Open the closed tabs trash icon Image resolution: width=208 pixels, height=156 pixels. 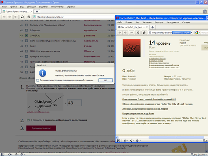(205, 11)
